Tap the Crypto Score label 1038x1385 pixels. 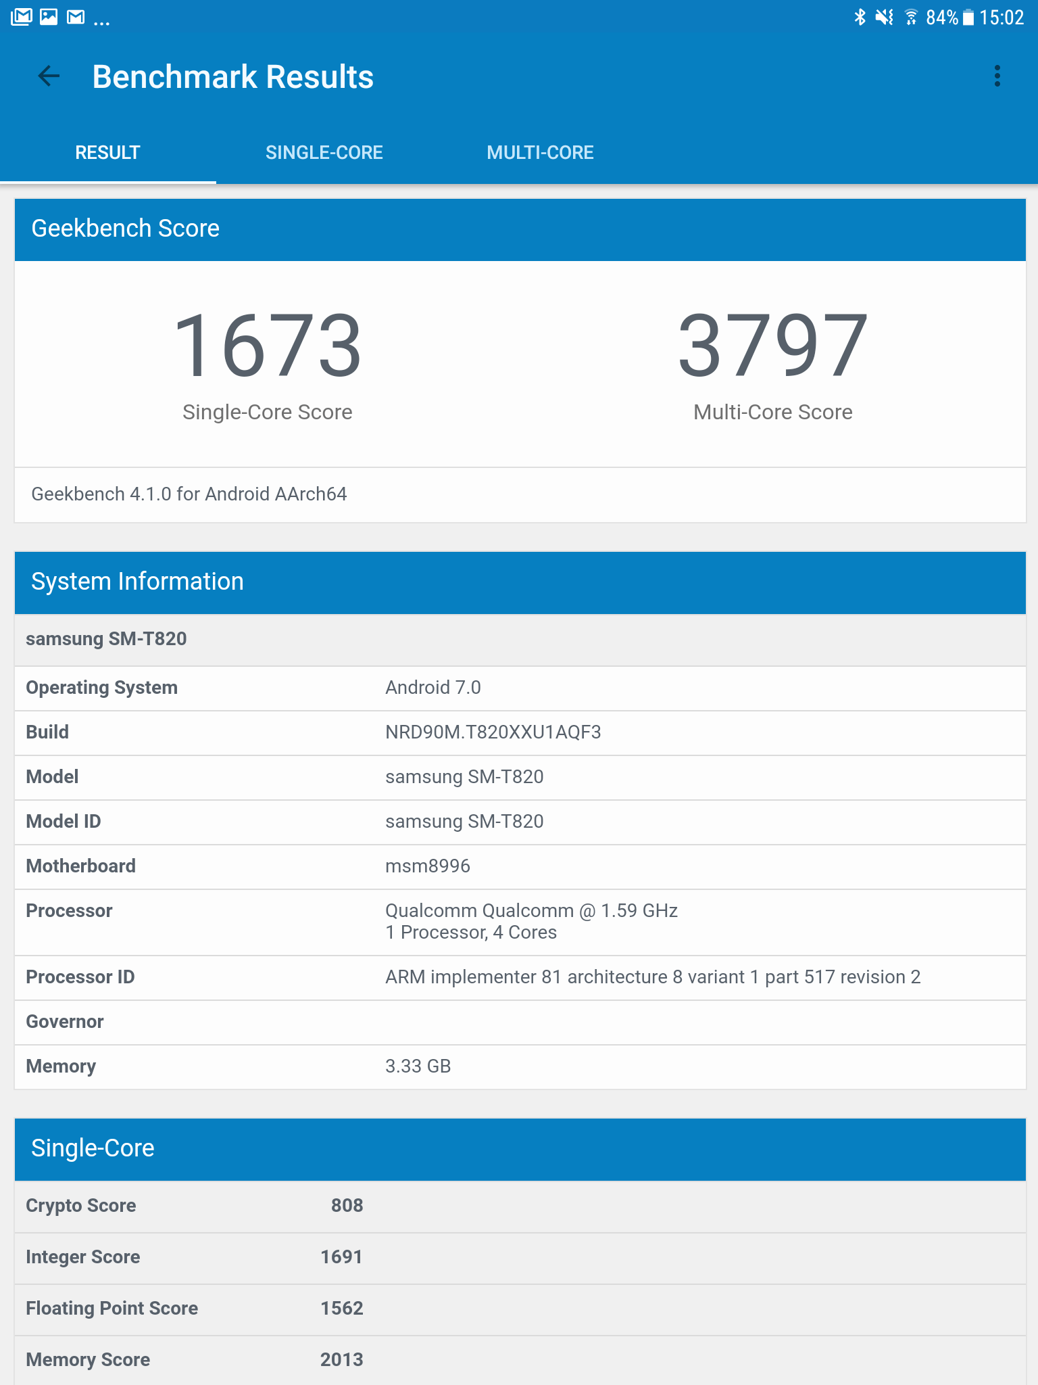[81, 1206]
